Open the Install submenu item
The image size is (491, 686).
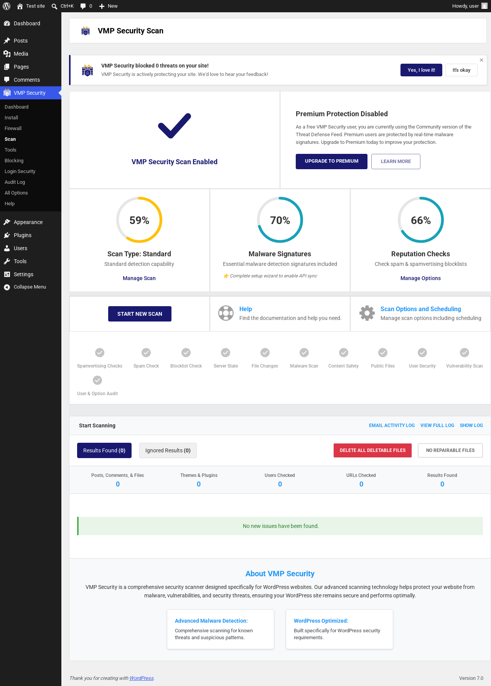click(12, 118)
